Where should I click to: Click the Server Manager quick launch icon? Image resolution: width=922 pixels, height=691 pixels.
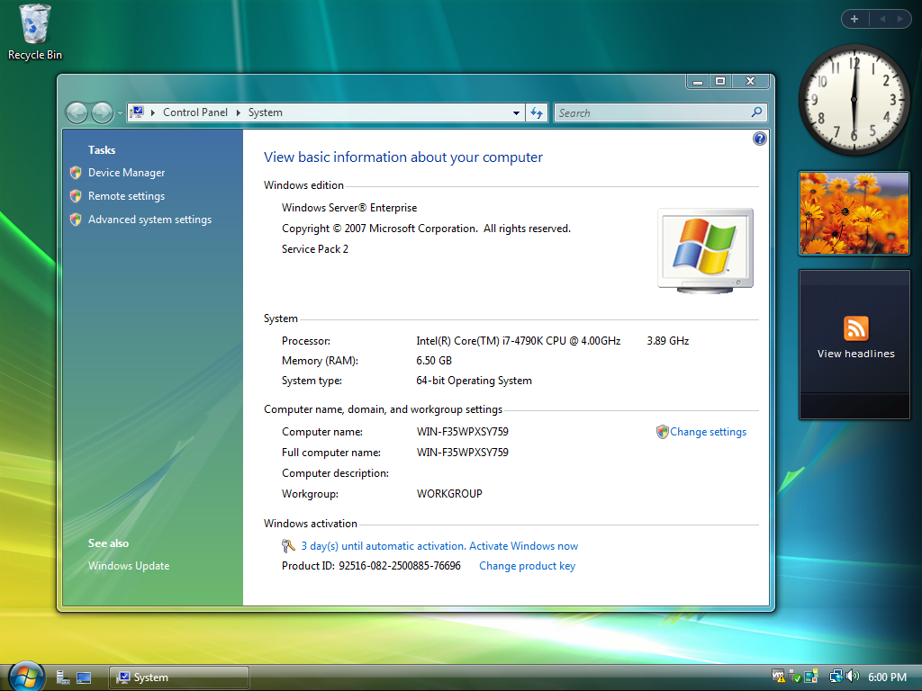pyautogui.click(x=63, y=678)
